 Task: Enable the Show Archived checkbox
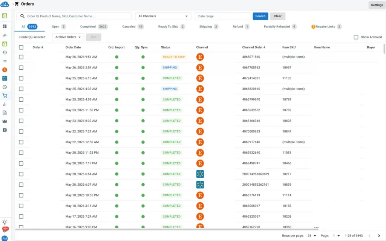point(356,37)
